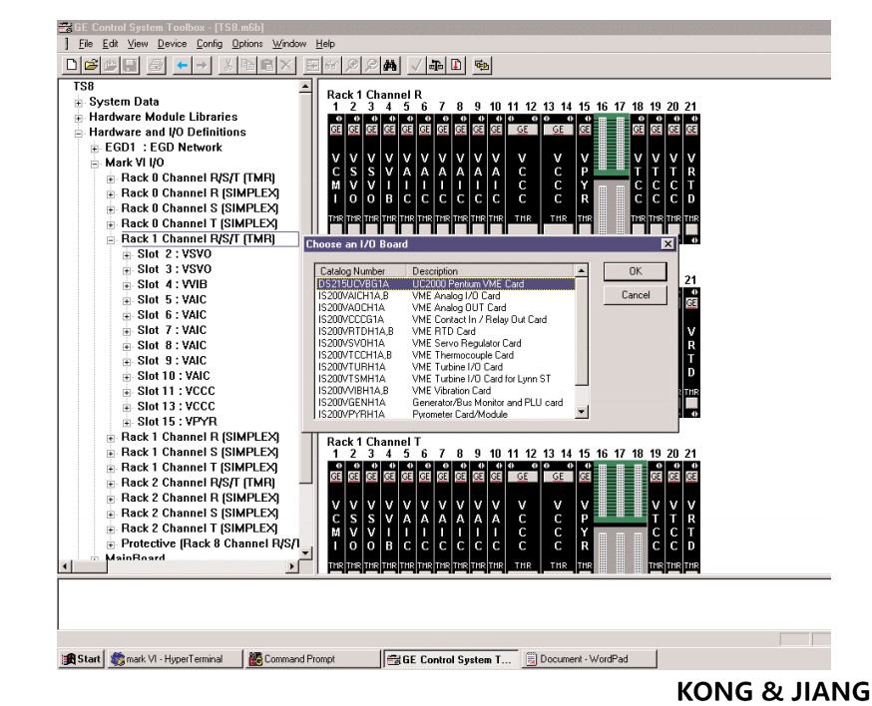Open Find with the binoculars icon
This screenshot has height=706, width=872.
[390, 65]
